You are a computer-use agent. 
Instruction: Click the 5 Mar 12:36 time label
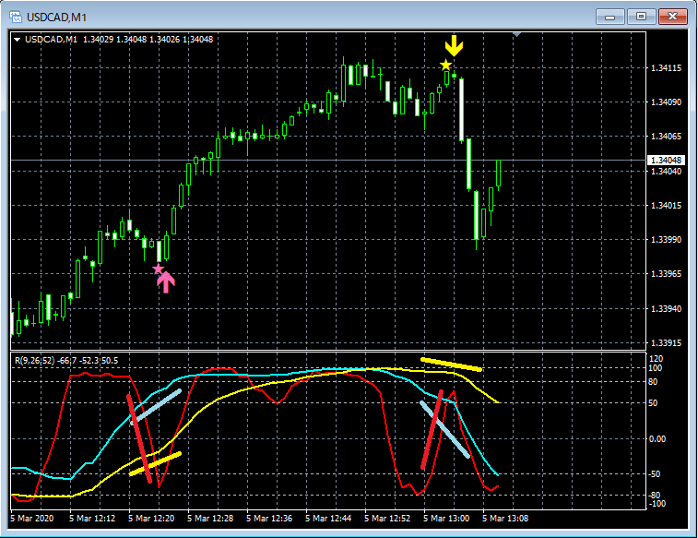tap(269, 519)
